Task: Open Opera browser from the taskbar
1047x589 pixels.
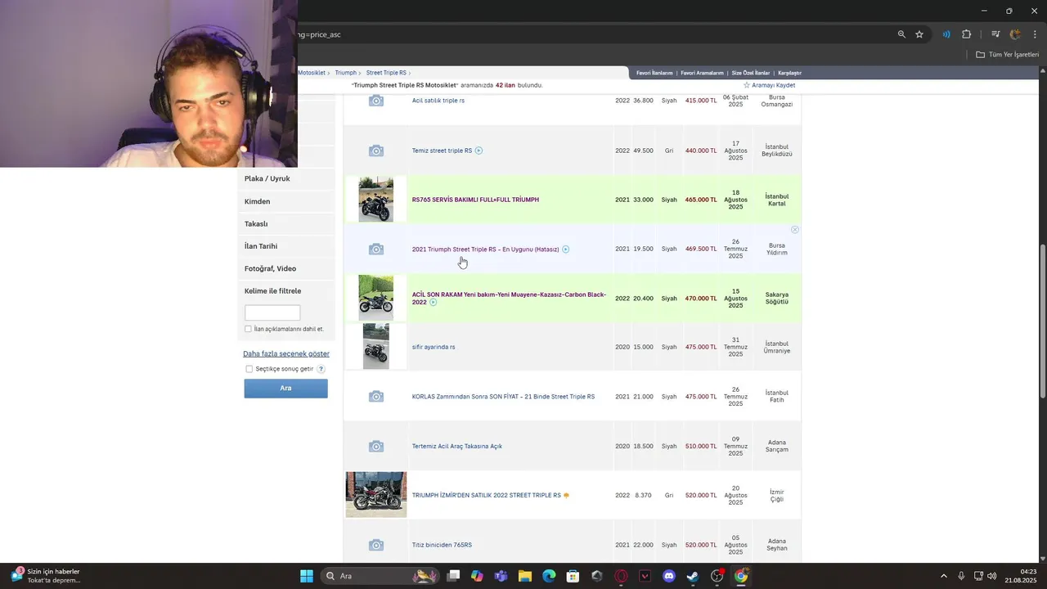Action: tap(621, 576)
